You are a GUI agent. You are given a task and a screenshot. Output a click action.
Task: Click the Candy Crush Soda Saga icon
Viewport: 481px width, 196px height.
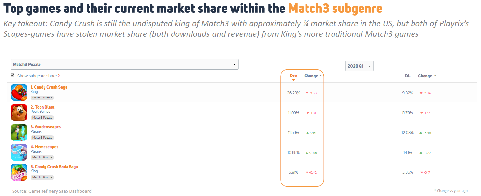[19, 172]
